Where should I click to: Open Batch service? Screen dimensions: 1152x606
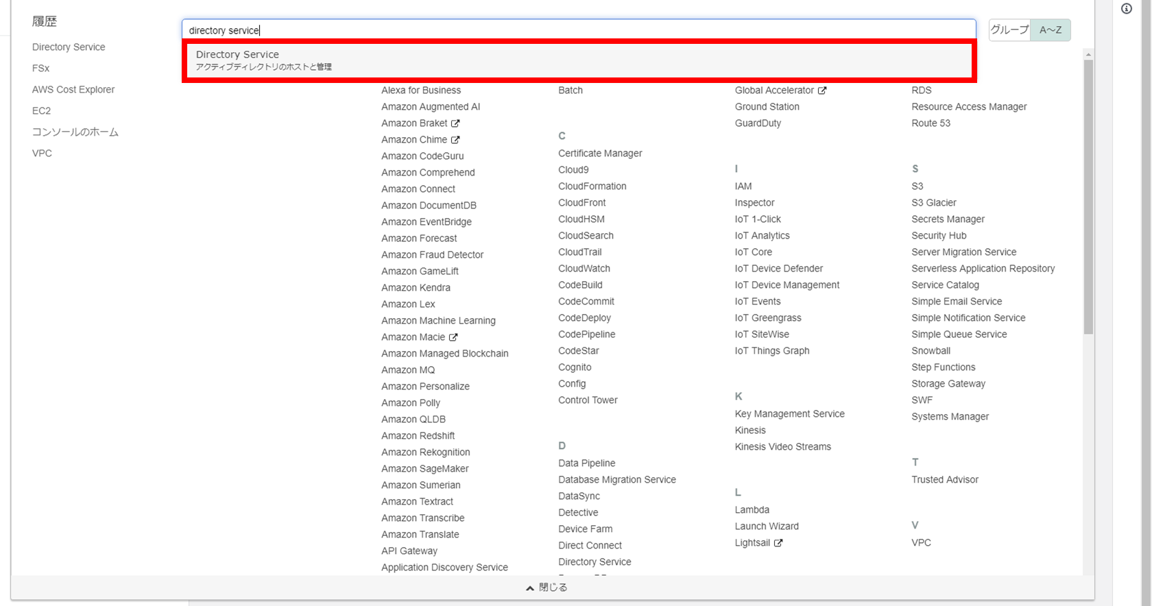click(x=571, y=90)
